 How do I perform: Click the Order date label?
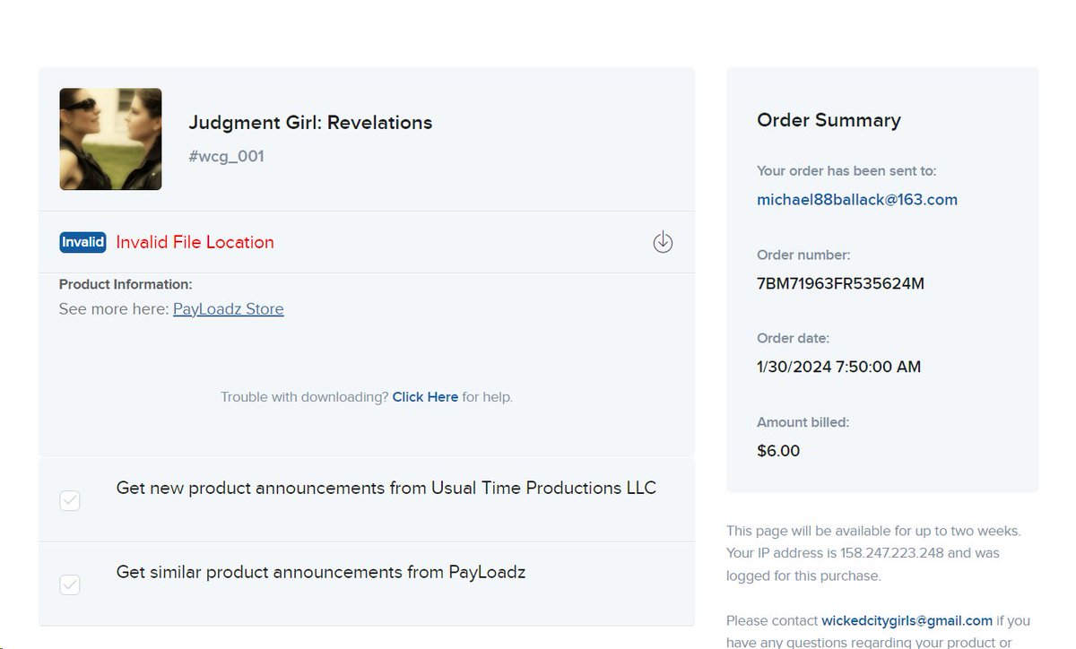coord(794,339)
